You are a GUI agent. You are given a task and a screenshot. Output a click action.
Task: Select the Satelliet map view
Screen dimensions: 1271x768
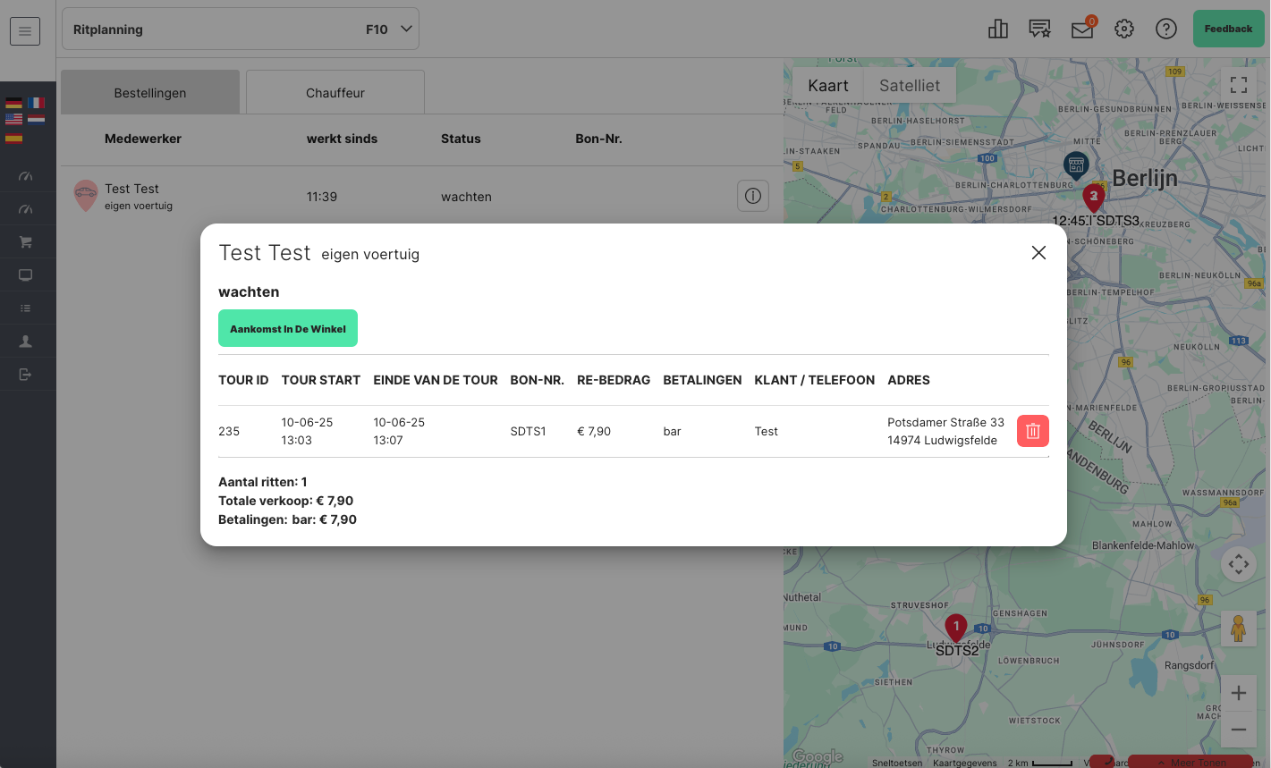coord(910,86)
